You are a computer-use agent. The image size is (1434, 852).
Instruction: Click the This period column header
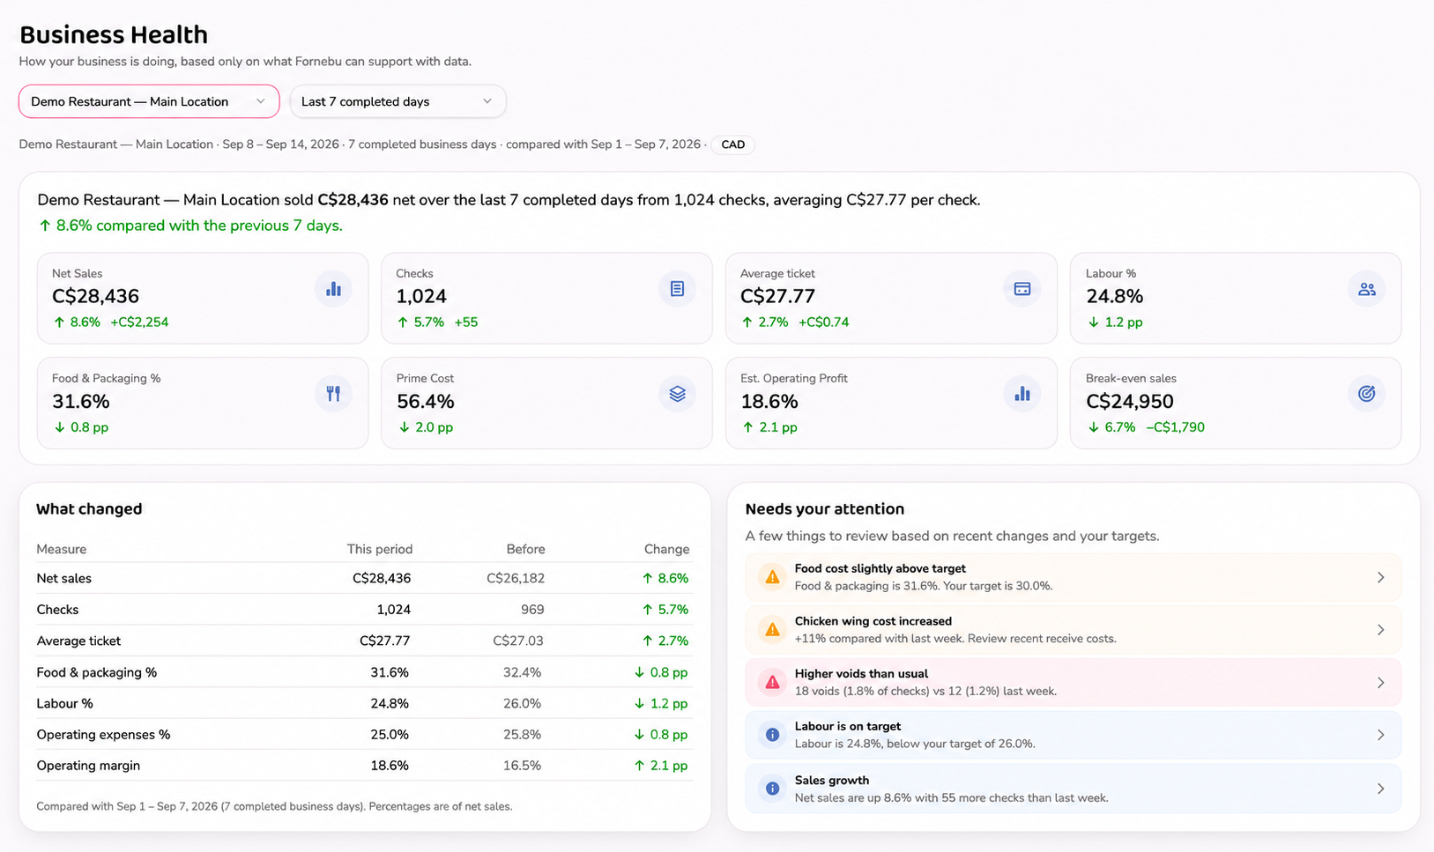tap(380, 549)
